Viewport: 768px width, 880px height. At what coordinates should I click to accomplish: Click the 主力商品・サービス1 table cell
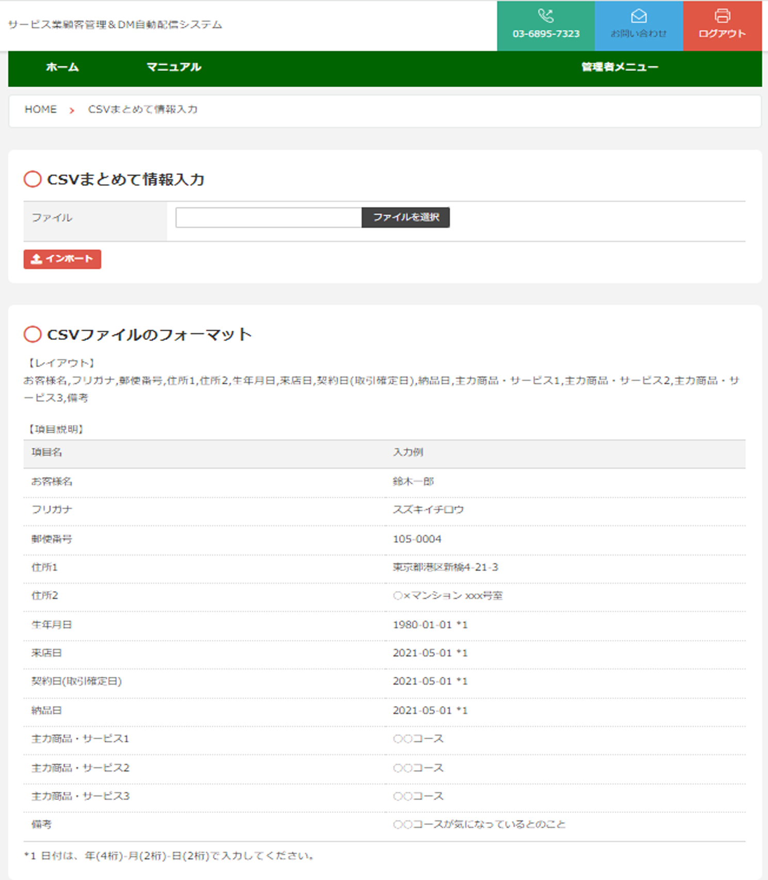(x=80, y=739)
